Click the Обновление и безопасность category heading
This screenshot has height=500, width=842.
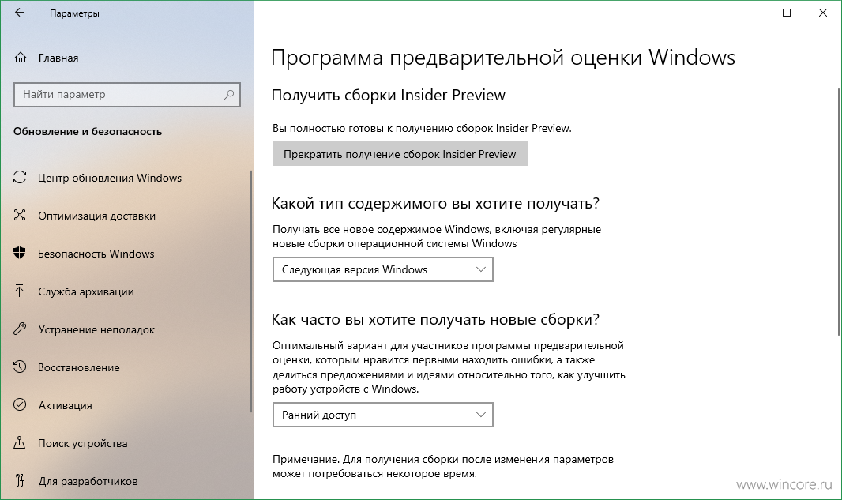tap(88, 132)
